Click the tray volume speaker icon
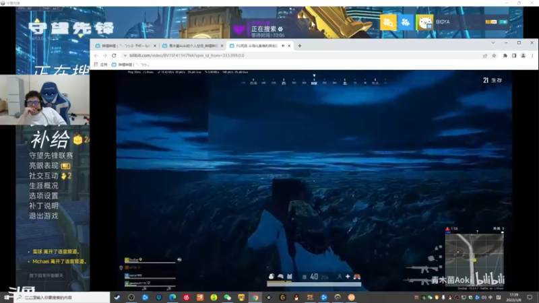This screenshot has height=303, width=539. [484, 298]
